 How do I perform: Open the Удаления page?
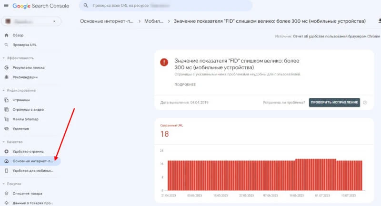tap(20, 129)
